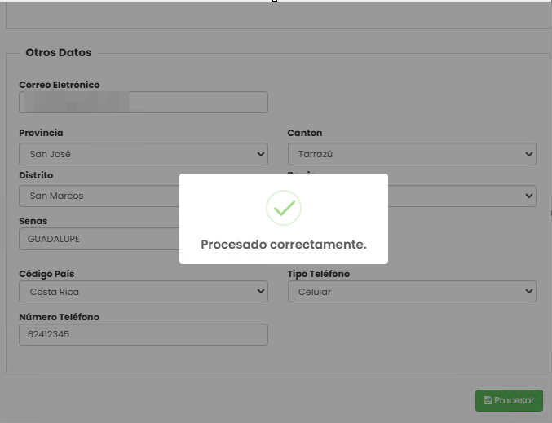Screen dimensions: 552x423
Task: Expand the Código País dropdown showing Costa Rica
Action: tap(143, 291)
